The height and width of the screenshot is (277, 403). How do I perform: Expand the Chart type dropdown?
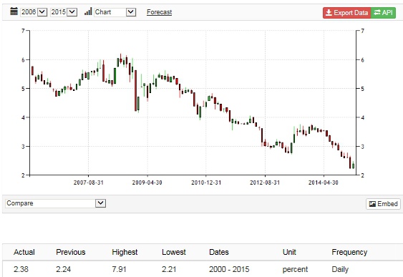point(115,12)
